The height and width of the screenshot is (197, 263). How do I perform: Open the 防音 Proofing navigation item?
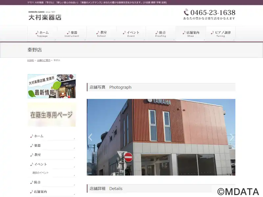[160, 34]
